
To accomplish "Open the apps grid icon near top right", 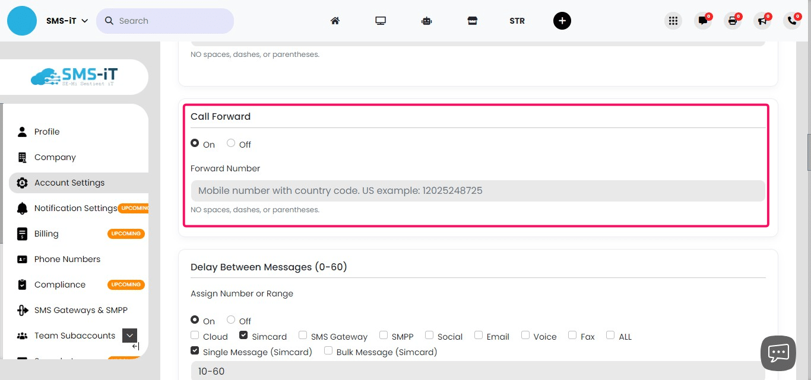I will [673, 20].
